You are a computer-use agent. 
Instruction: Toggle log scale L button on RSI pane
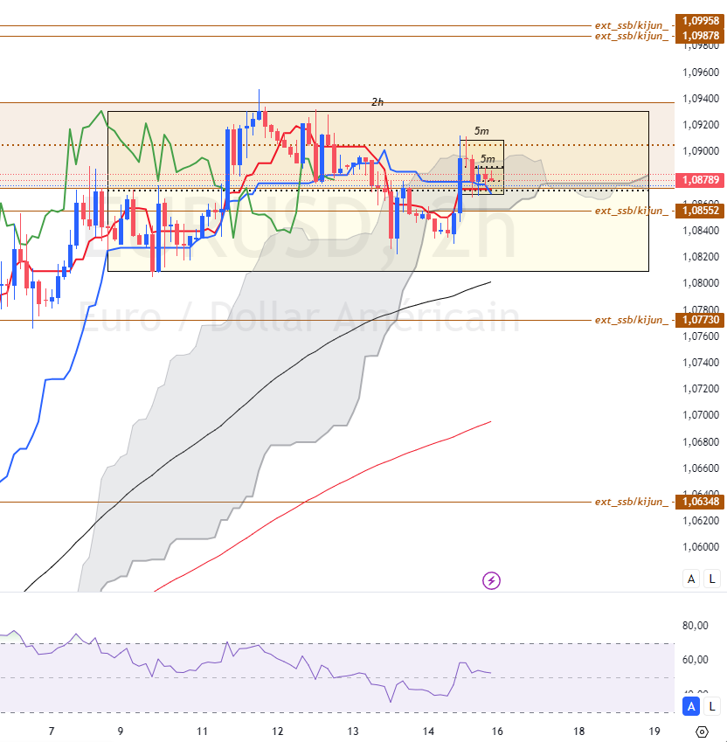(712, 706)
